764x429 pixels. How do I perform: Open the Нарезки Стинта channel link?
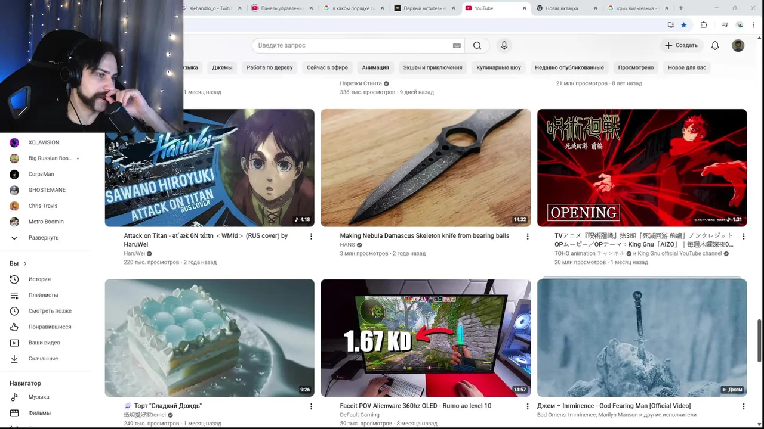pos(361,83)
